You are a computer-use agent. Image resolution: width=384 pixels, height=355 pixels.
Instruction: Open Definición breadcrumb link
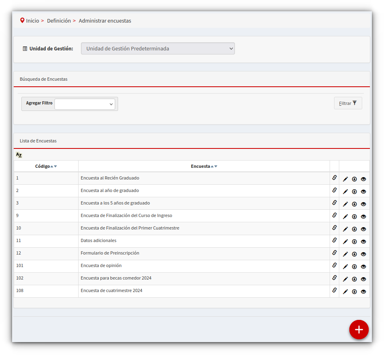pyautogui.click(x=59, y=21)
